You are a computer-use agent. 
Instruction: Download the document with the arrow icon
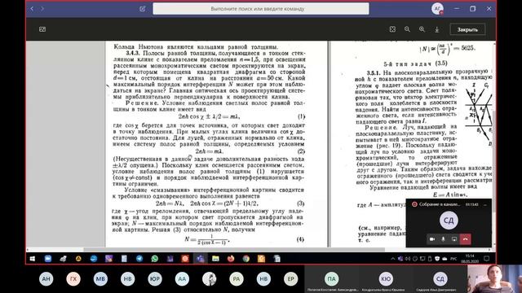(437, 29)
